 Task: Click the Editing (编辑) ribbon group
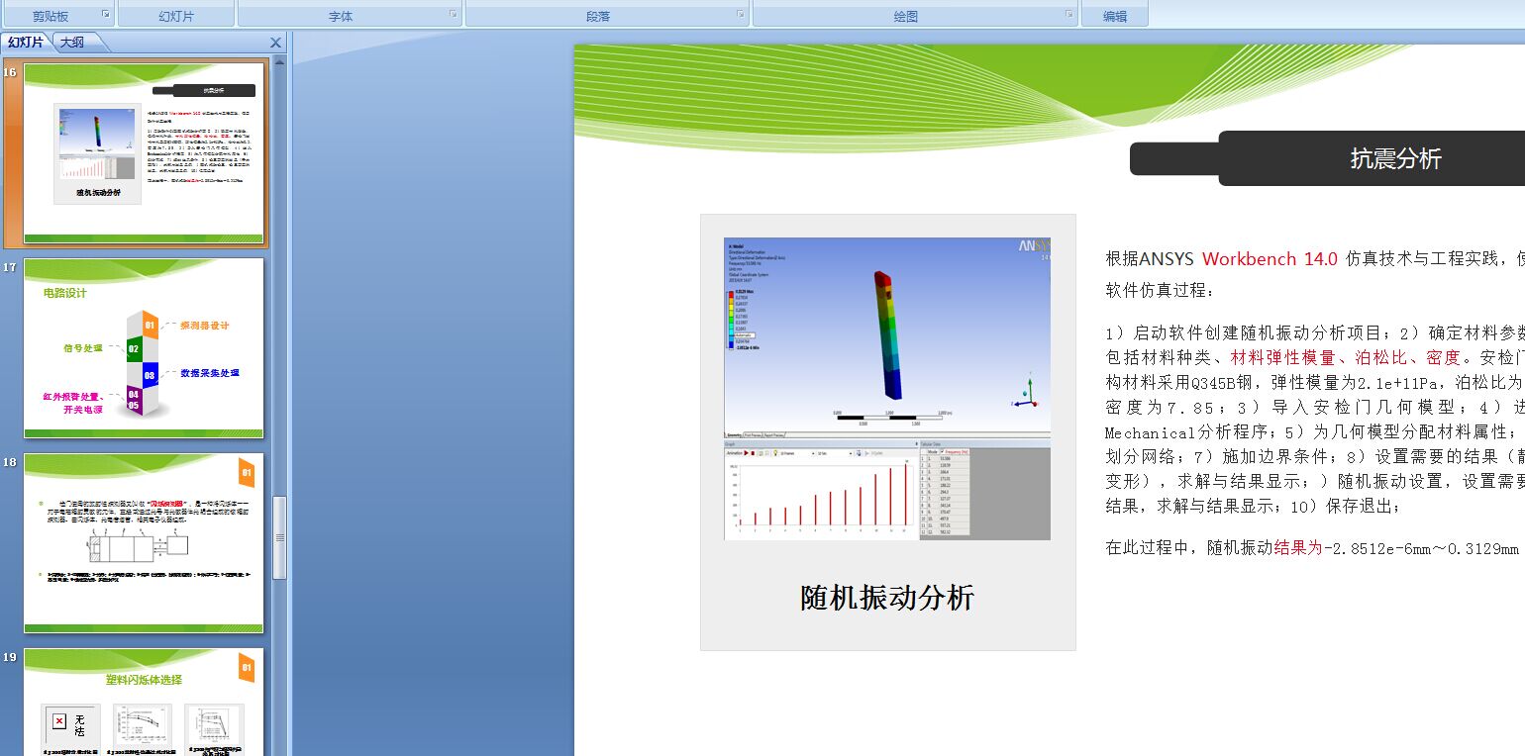[1114, 14]
